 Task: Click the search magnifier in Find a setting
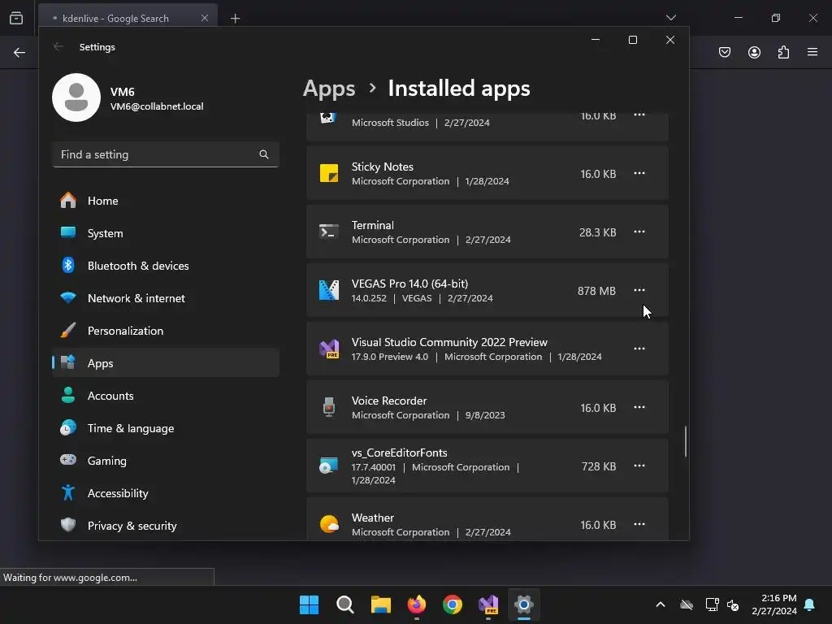pyautogui.click(x=264, y=154)
